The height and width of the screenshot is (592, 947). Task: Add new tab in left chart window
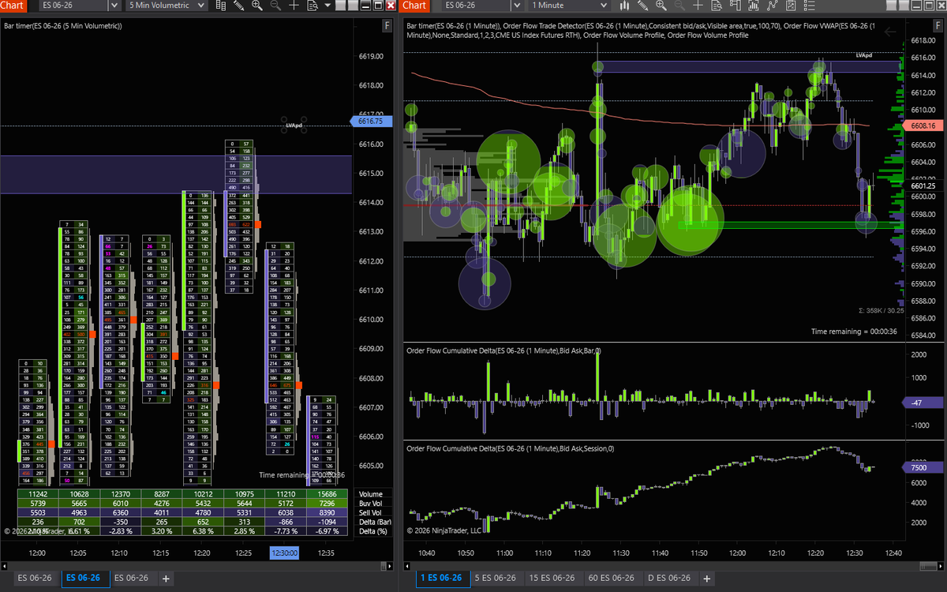[x=165, y=579]
